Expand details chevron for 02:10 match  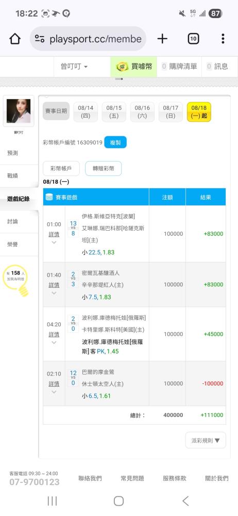[x=54, y=392]
